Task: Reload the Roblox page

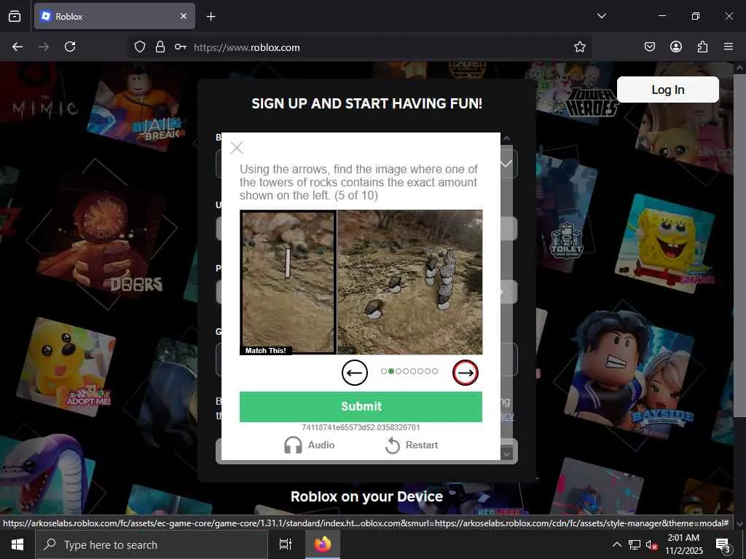Action: [70, 47]
